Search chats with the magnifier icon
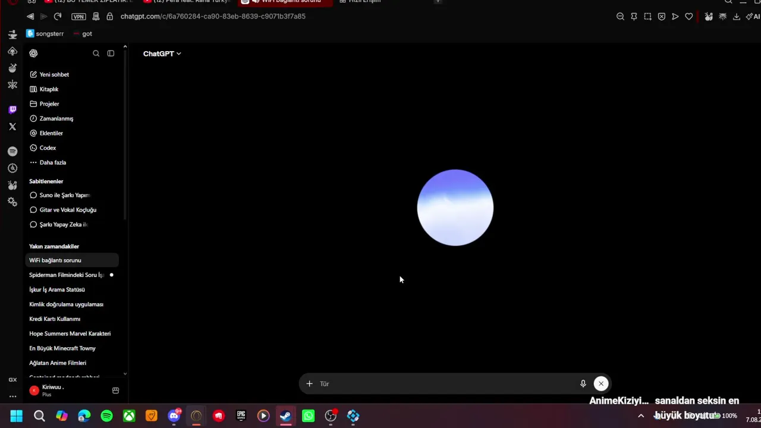 pos(96,53)
